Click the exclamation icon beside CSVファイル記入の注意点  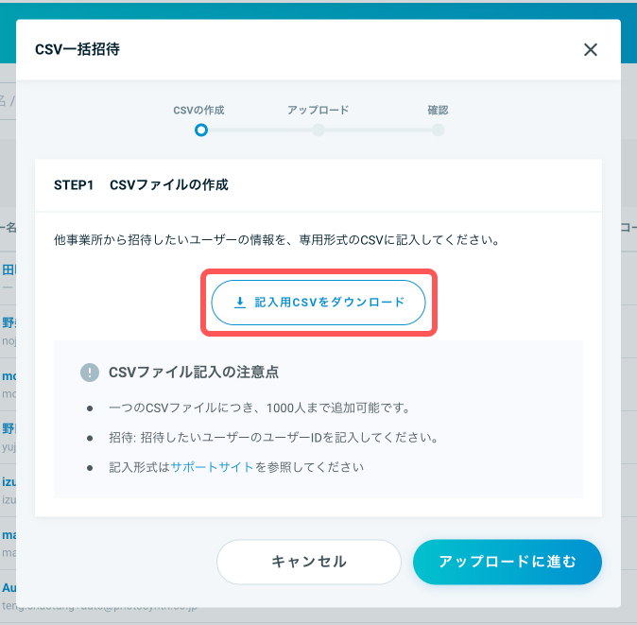click(x=90, y=373)
